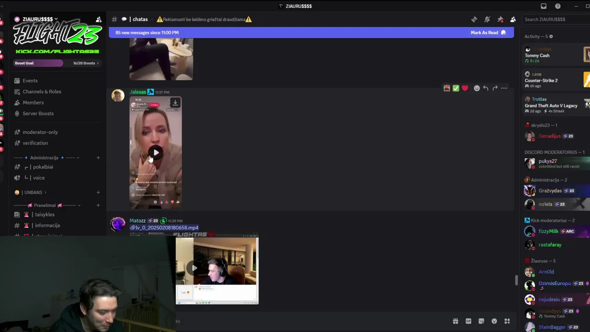Download the Jalesas video attachment
Viewport: 590px width, 332px height.
175,103
